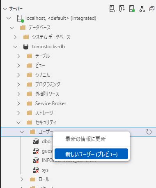This screenshot has height=188, width=156.
Task: Expand the プログラミング node chevron
Action: click(18, 85)
